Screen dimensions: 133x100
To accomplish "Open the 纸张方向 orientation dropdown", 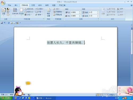I will point(30,9).
